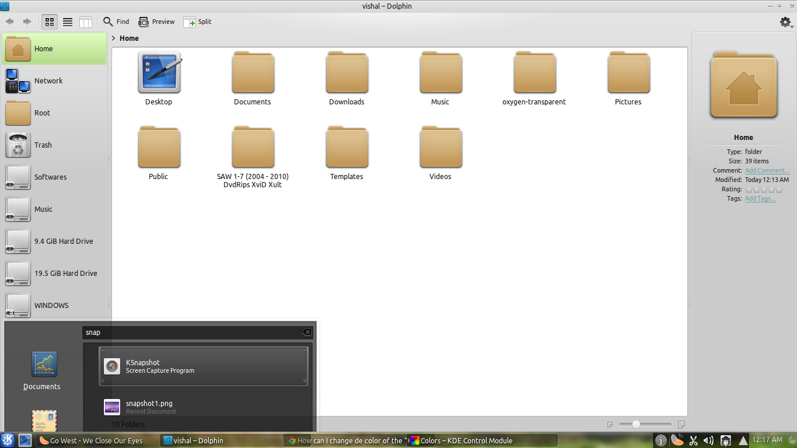Open Root in Places panel
This screenshot has width=797, height=448.
55,113
